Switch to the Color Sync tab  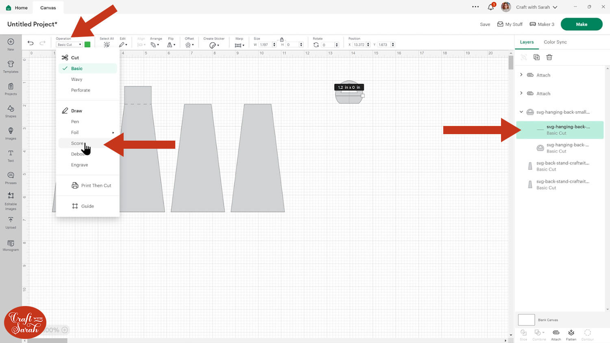coord(555,42)
